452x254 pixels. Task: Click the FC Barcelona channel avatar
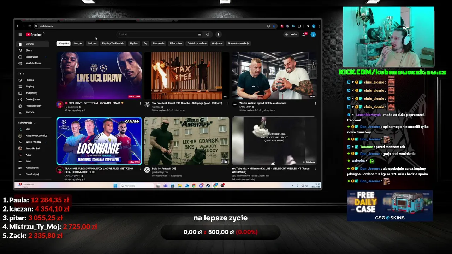(60, 104)
